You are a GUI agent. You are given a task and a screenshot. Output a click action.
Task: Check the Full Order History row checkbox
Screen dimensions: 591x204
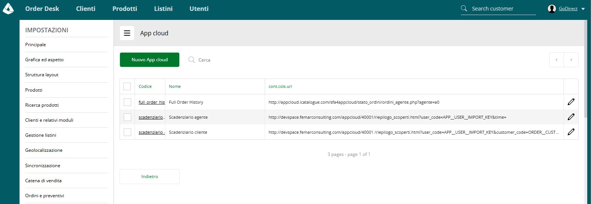point(127,102)
